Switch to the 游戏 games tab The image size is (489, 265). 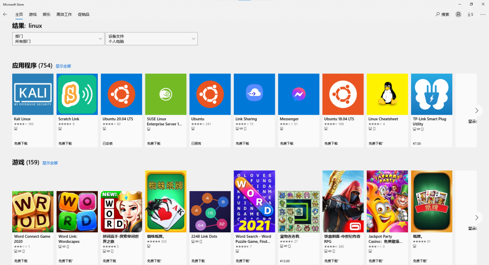pos(33,14)
